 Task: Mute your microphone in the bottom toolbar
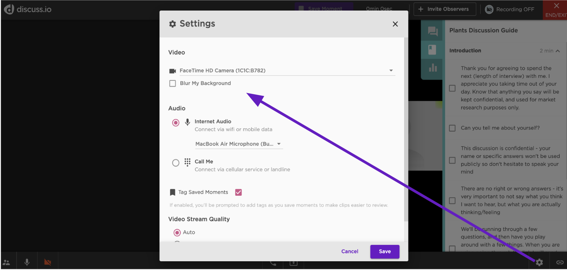click(27, 261)
